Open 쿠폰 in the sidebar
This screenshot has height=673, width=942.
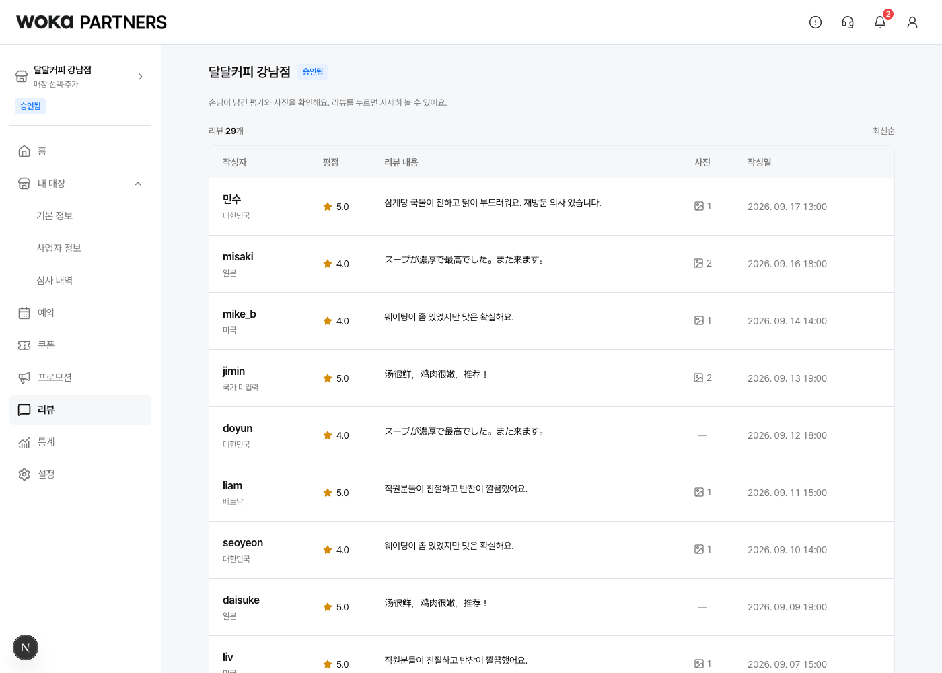[80, 345]
